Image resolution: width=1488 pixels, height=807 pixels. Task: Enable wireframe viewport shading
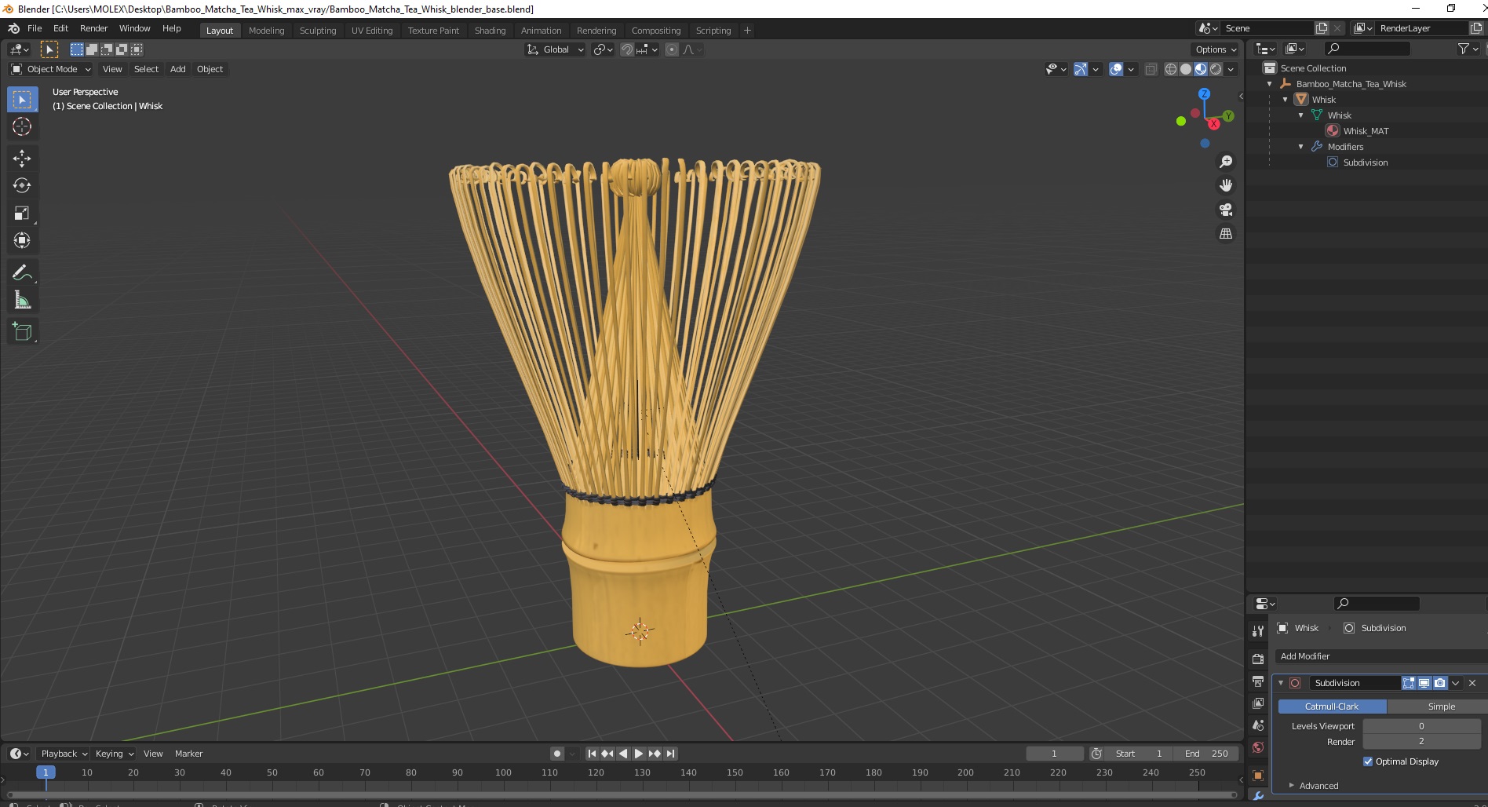pyautogui.click(x=1170, y=69)
